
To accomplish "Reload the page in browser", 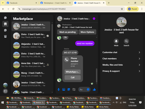I will click(13, 9).
